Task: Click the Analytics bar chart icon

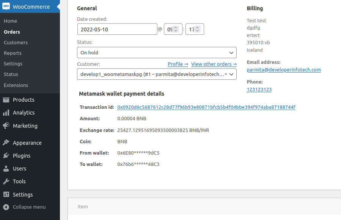Action: [x=6, y=113]
